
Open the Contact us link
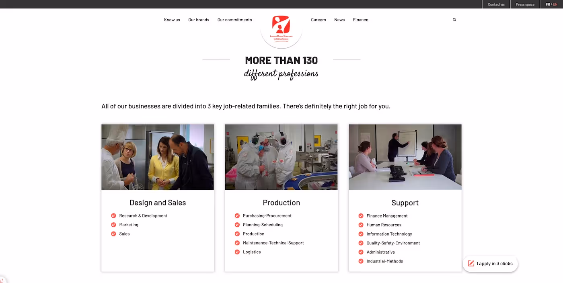click(496, 4)
